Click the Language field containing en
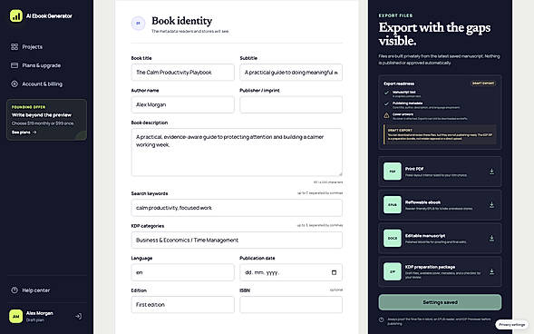 [182, 272]
